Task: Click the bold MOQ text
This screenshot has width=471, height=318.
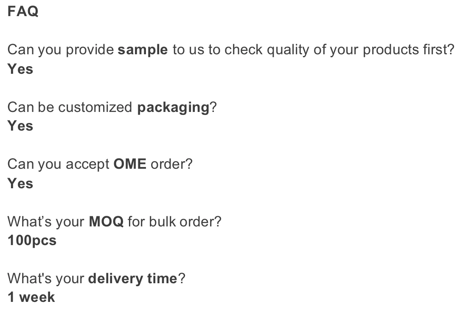Action: (x=106, y=222)
